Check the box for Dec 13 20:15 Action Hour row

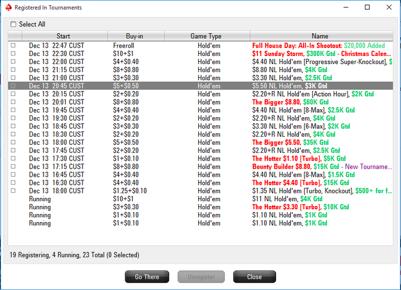coord(13,94)
